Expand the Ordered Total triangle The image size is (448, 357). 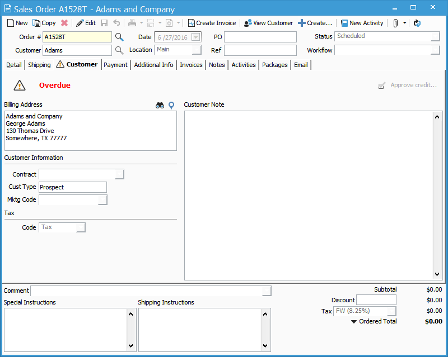(354, 322)
